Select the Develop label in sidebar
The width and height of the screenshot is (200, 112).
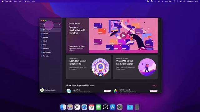coord(46,49)
